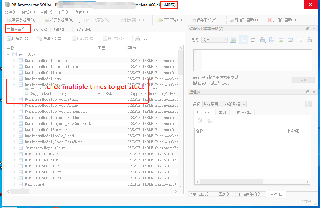Viewport: 320px width, 208px height.
Task: Click the print icon in cell editor toolbar
Action: [x=309, y=40]
